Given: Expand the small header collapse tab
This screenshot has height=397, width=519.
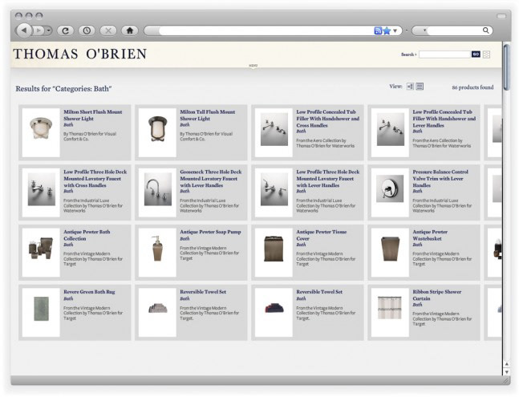Looking at the screenshot, I should [x=253, y=66].
